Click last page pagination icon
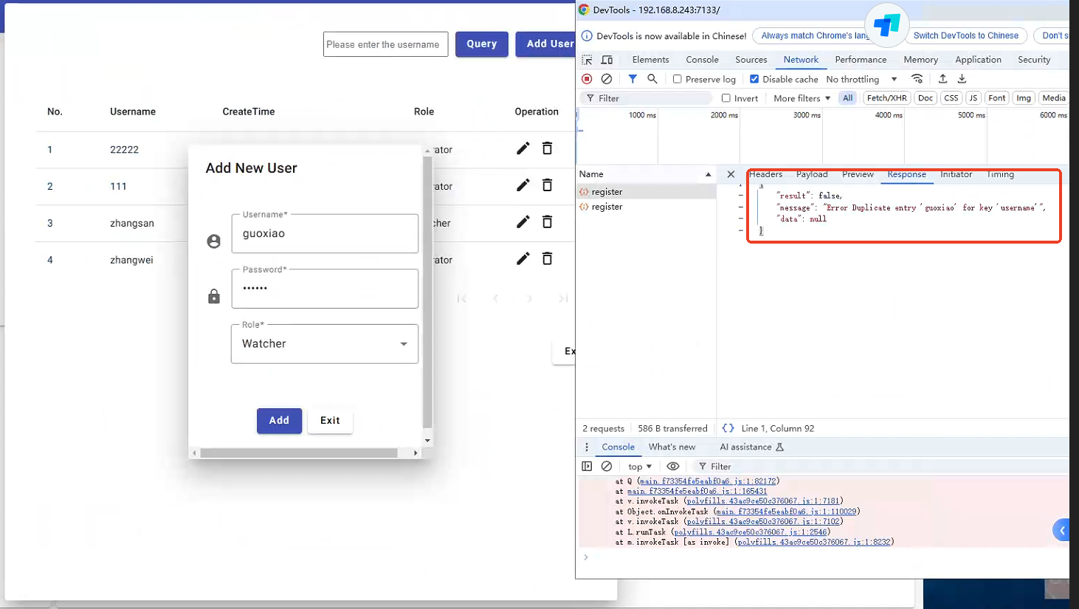The height and width of the screenshot is (609, 1079). point(563,298)
